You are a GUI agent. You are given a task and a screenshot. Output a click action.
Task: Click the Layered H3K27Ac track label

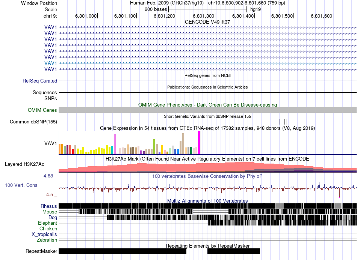tap(24, 164)
